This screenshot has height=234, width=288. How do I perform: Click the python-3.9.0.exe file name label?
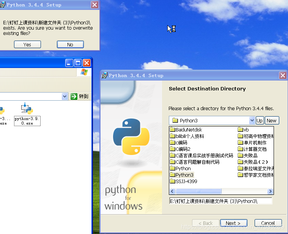tap(27, 121)
